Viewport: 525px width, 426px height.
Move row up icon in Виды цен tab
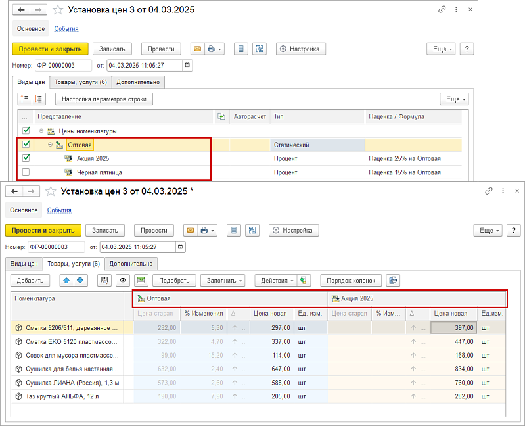point(25,99)
